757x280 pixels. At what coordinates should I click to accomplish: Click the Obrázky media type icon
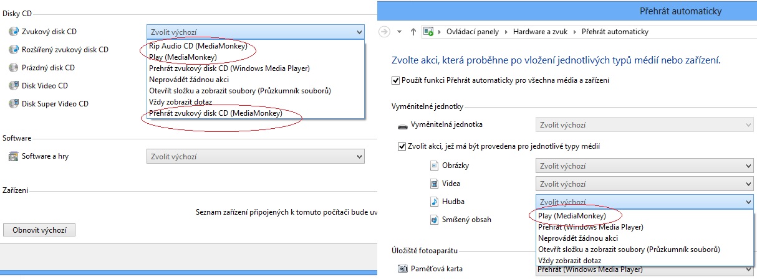coord(435,166)
